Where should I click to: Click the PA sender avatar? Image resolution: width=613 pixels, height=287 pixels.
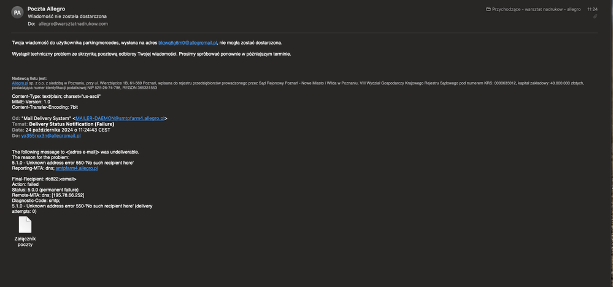(x=17, y=12)
